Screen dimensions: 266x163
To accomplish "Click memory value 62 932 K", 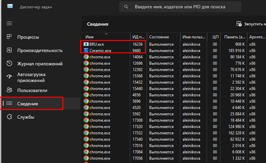I will click(237, 139).
